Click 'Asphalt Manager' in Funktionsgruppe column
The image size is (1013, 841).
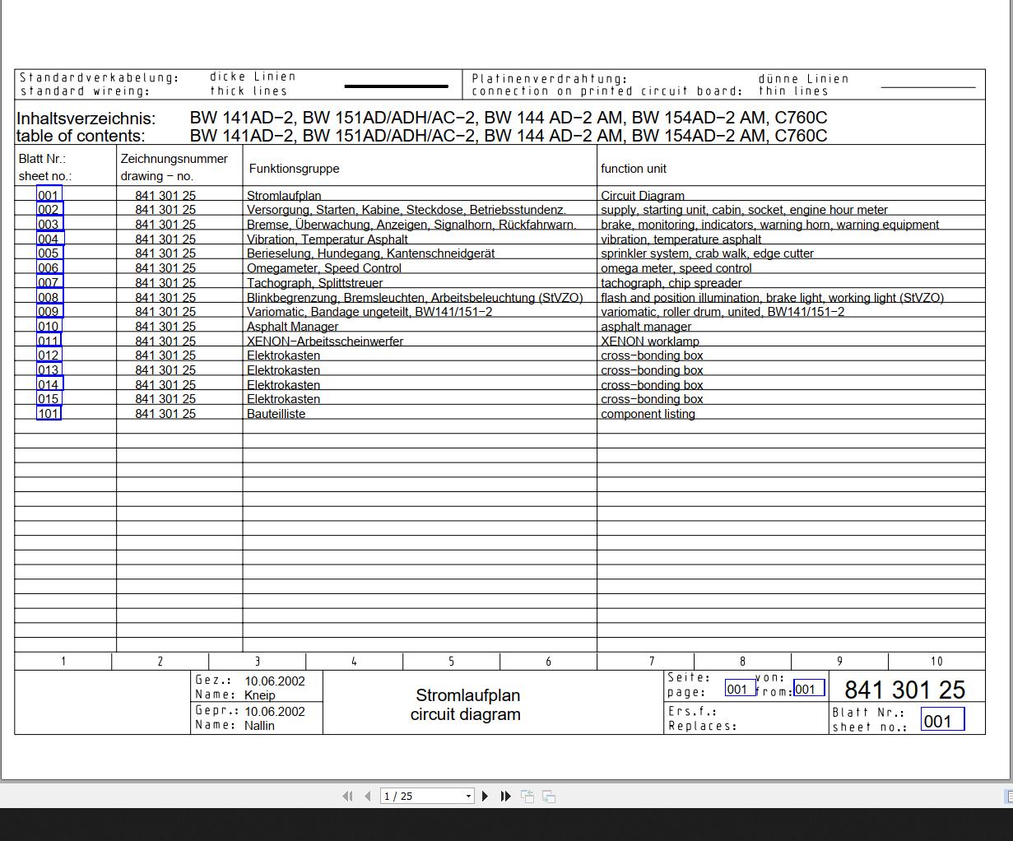pyautogui.click(x=293, y=327)
